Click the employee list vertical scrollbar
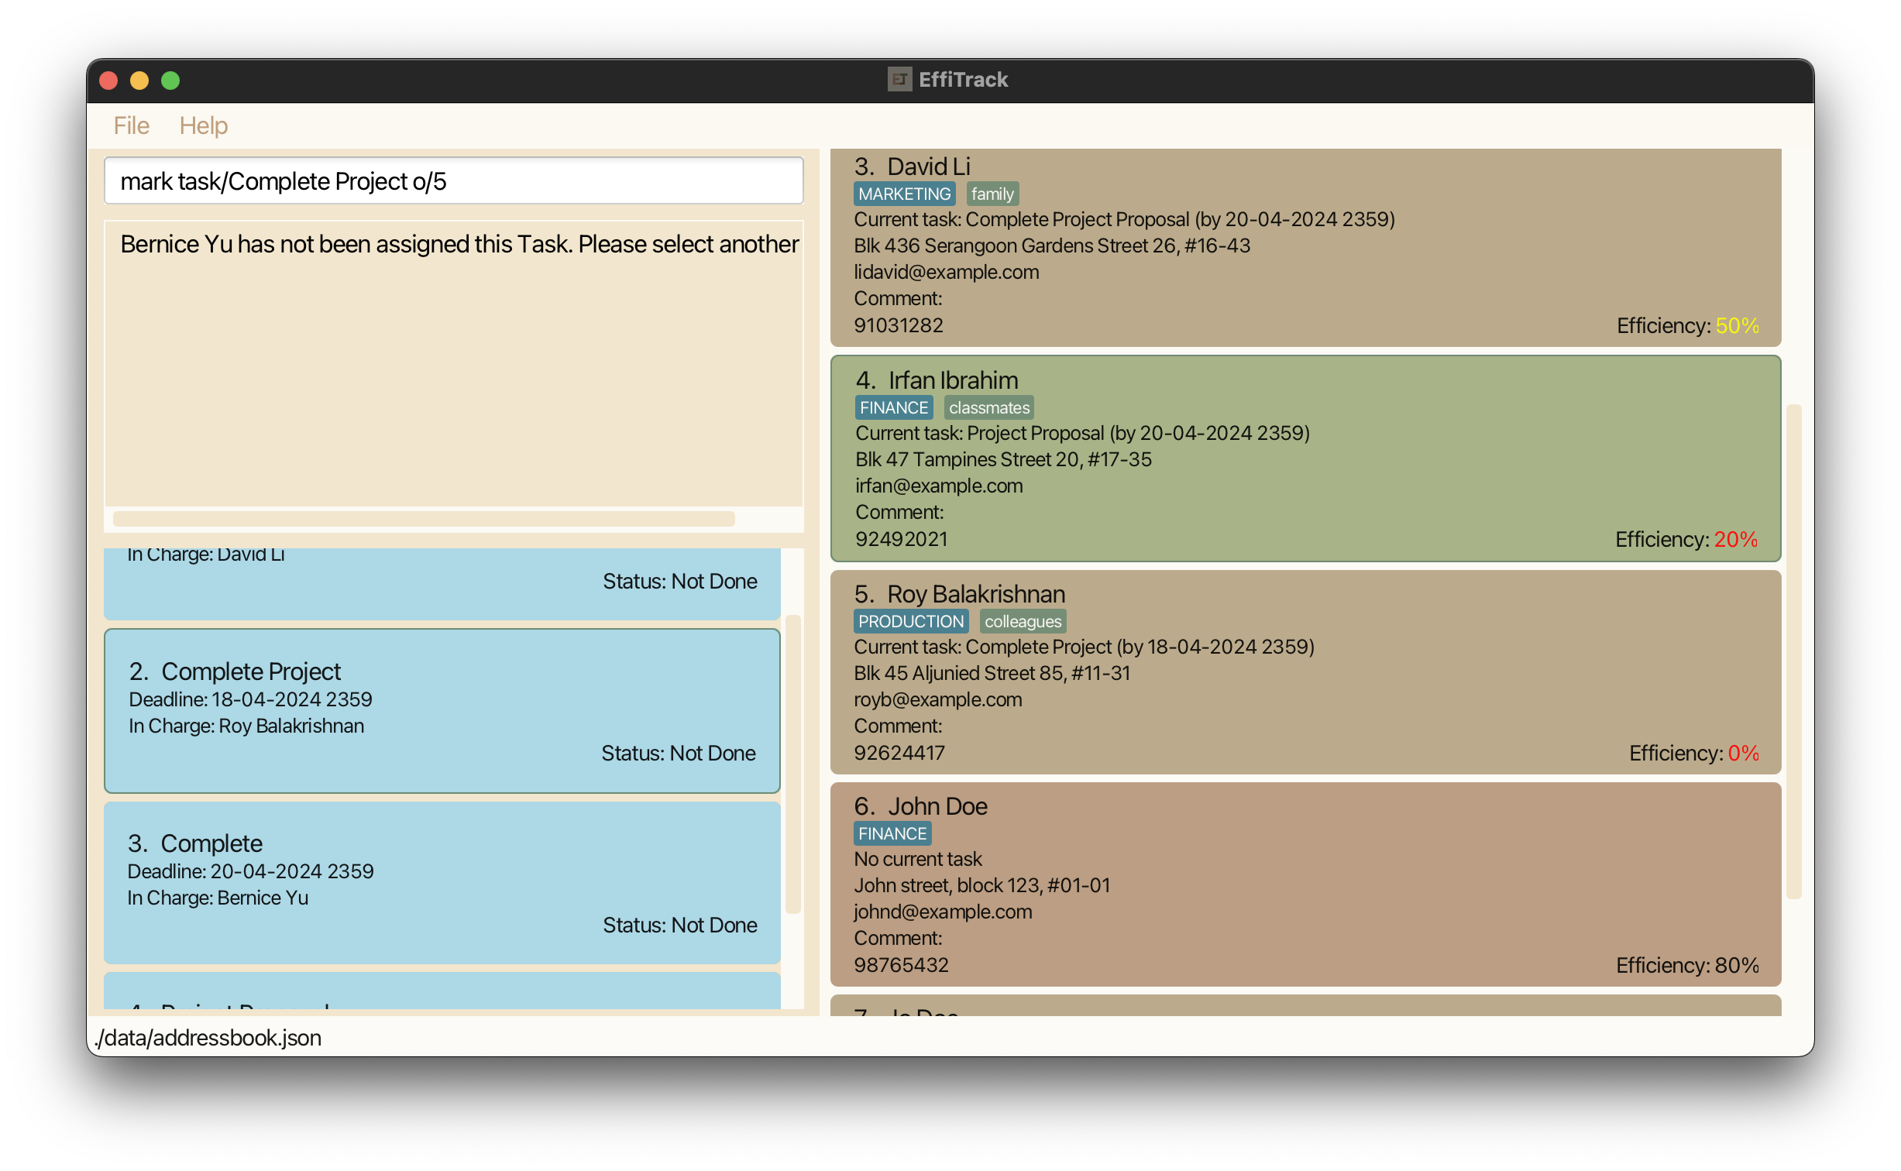1901x1171 pixels. click(x=1793, y=651)
